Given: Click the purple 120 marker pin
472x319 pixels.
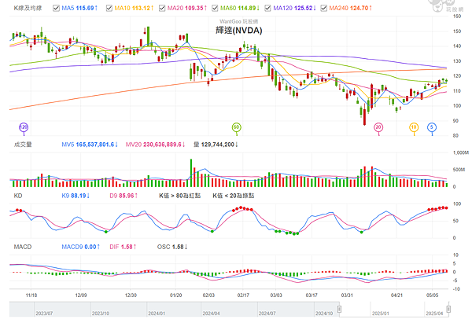Looking at the screenshot, I should click(x=24, y=128).
